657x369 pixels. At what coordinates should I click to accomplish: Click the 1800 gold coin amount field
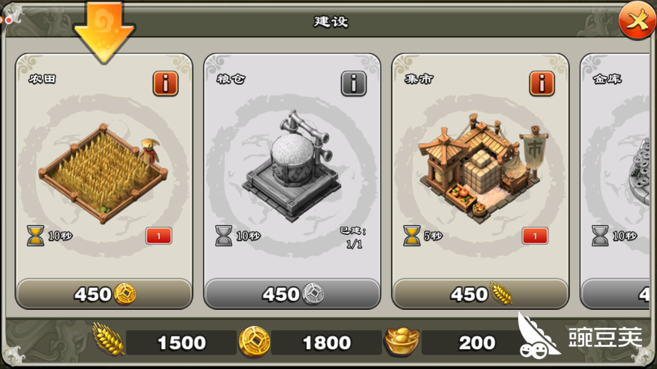tap(326, 342)
